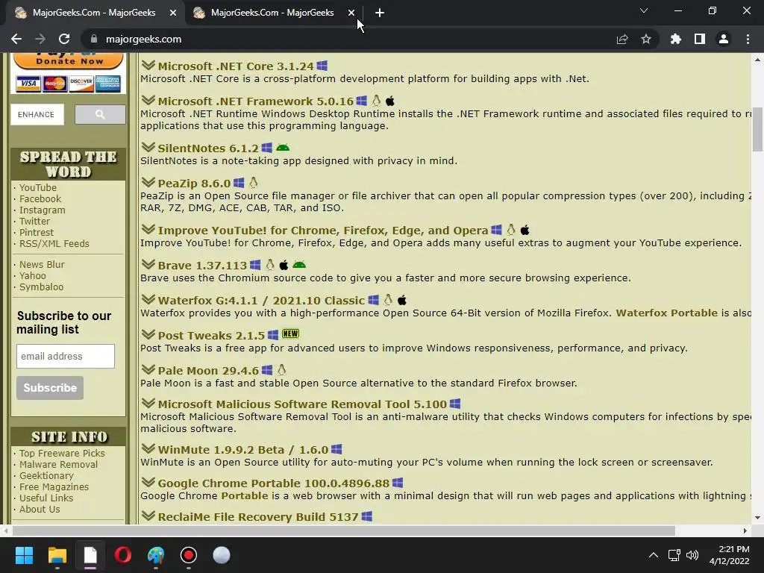This screenshot has width=764, height=573.
Task: Show hidden system tray icons
Action: click(654, 555)
